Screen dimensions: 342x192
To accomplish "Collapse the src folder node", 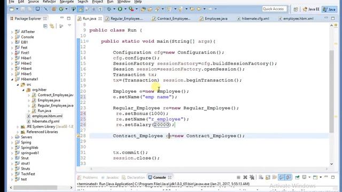I will pyautogui.click(x=18, y=84).
